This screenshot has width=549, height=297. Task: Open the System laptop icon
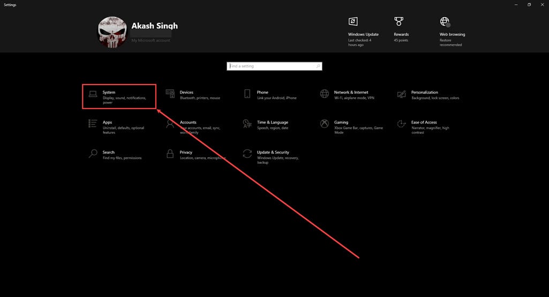click(x=93, y=94)
